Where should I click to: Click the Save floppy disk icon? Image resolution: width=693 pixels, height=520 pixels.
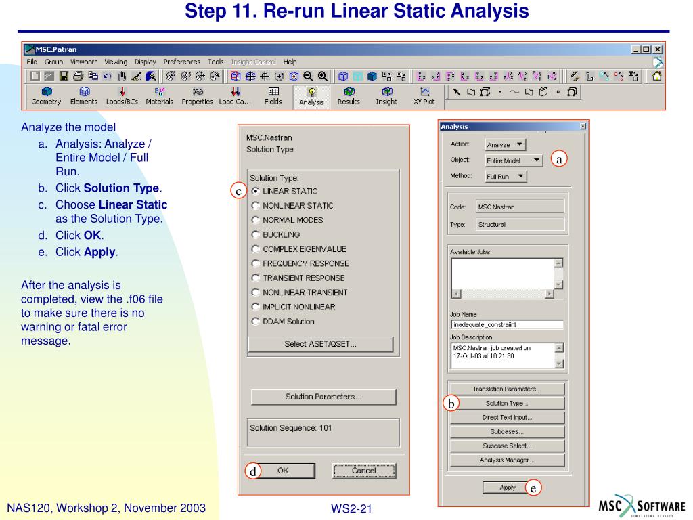pyautogui.click(x=64, y=76)
